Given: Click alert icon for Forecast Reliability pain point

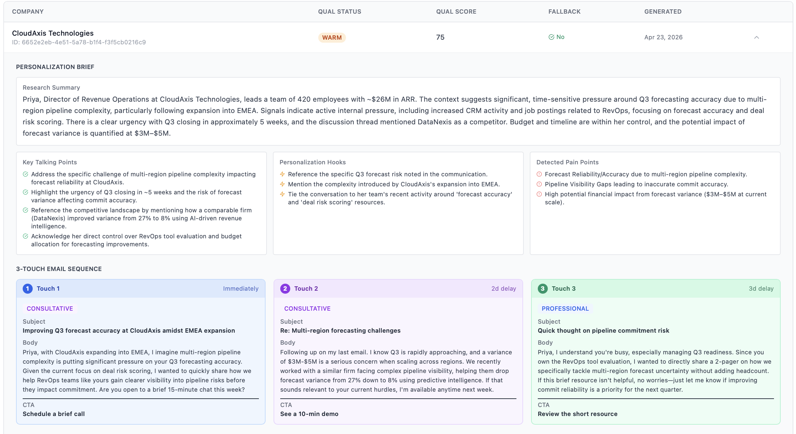Looking at the screenshot, I should coord(539,174).
